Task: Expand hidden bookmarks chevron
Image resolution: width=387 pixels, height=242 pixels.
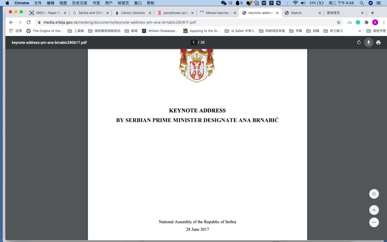Action: tap(360, 31)
